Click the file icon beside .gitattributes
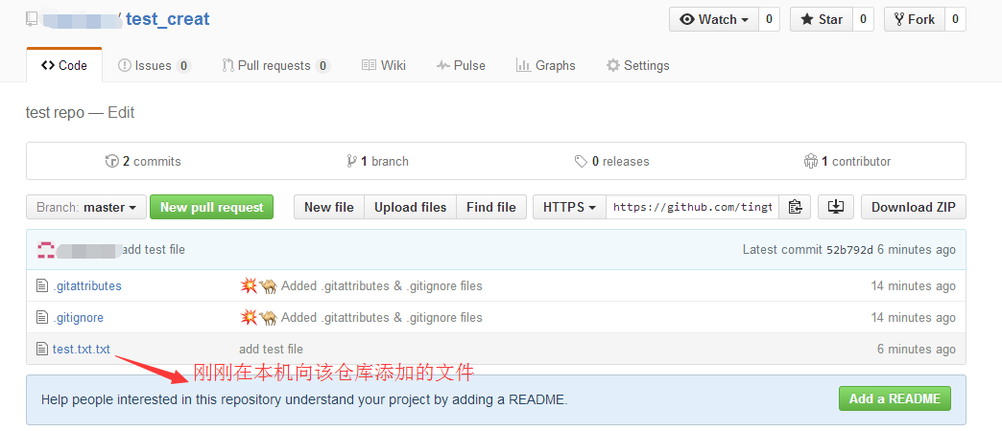Image resolution: width=1002 pixels, height=431 pixels. click(42, 285)
